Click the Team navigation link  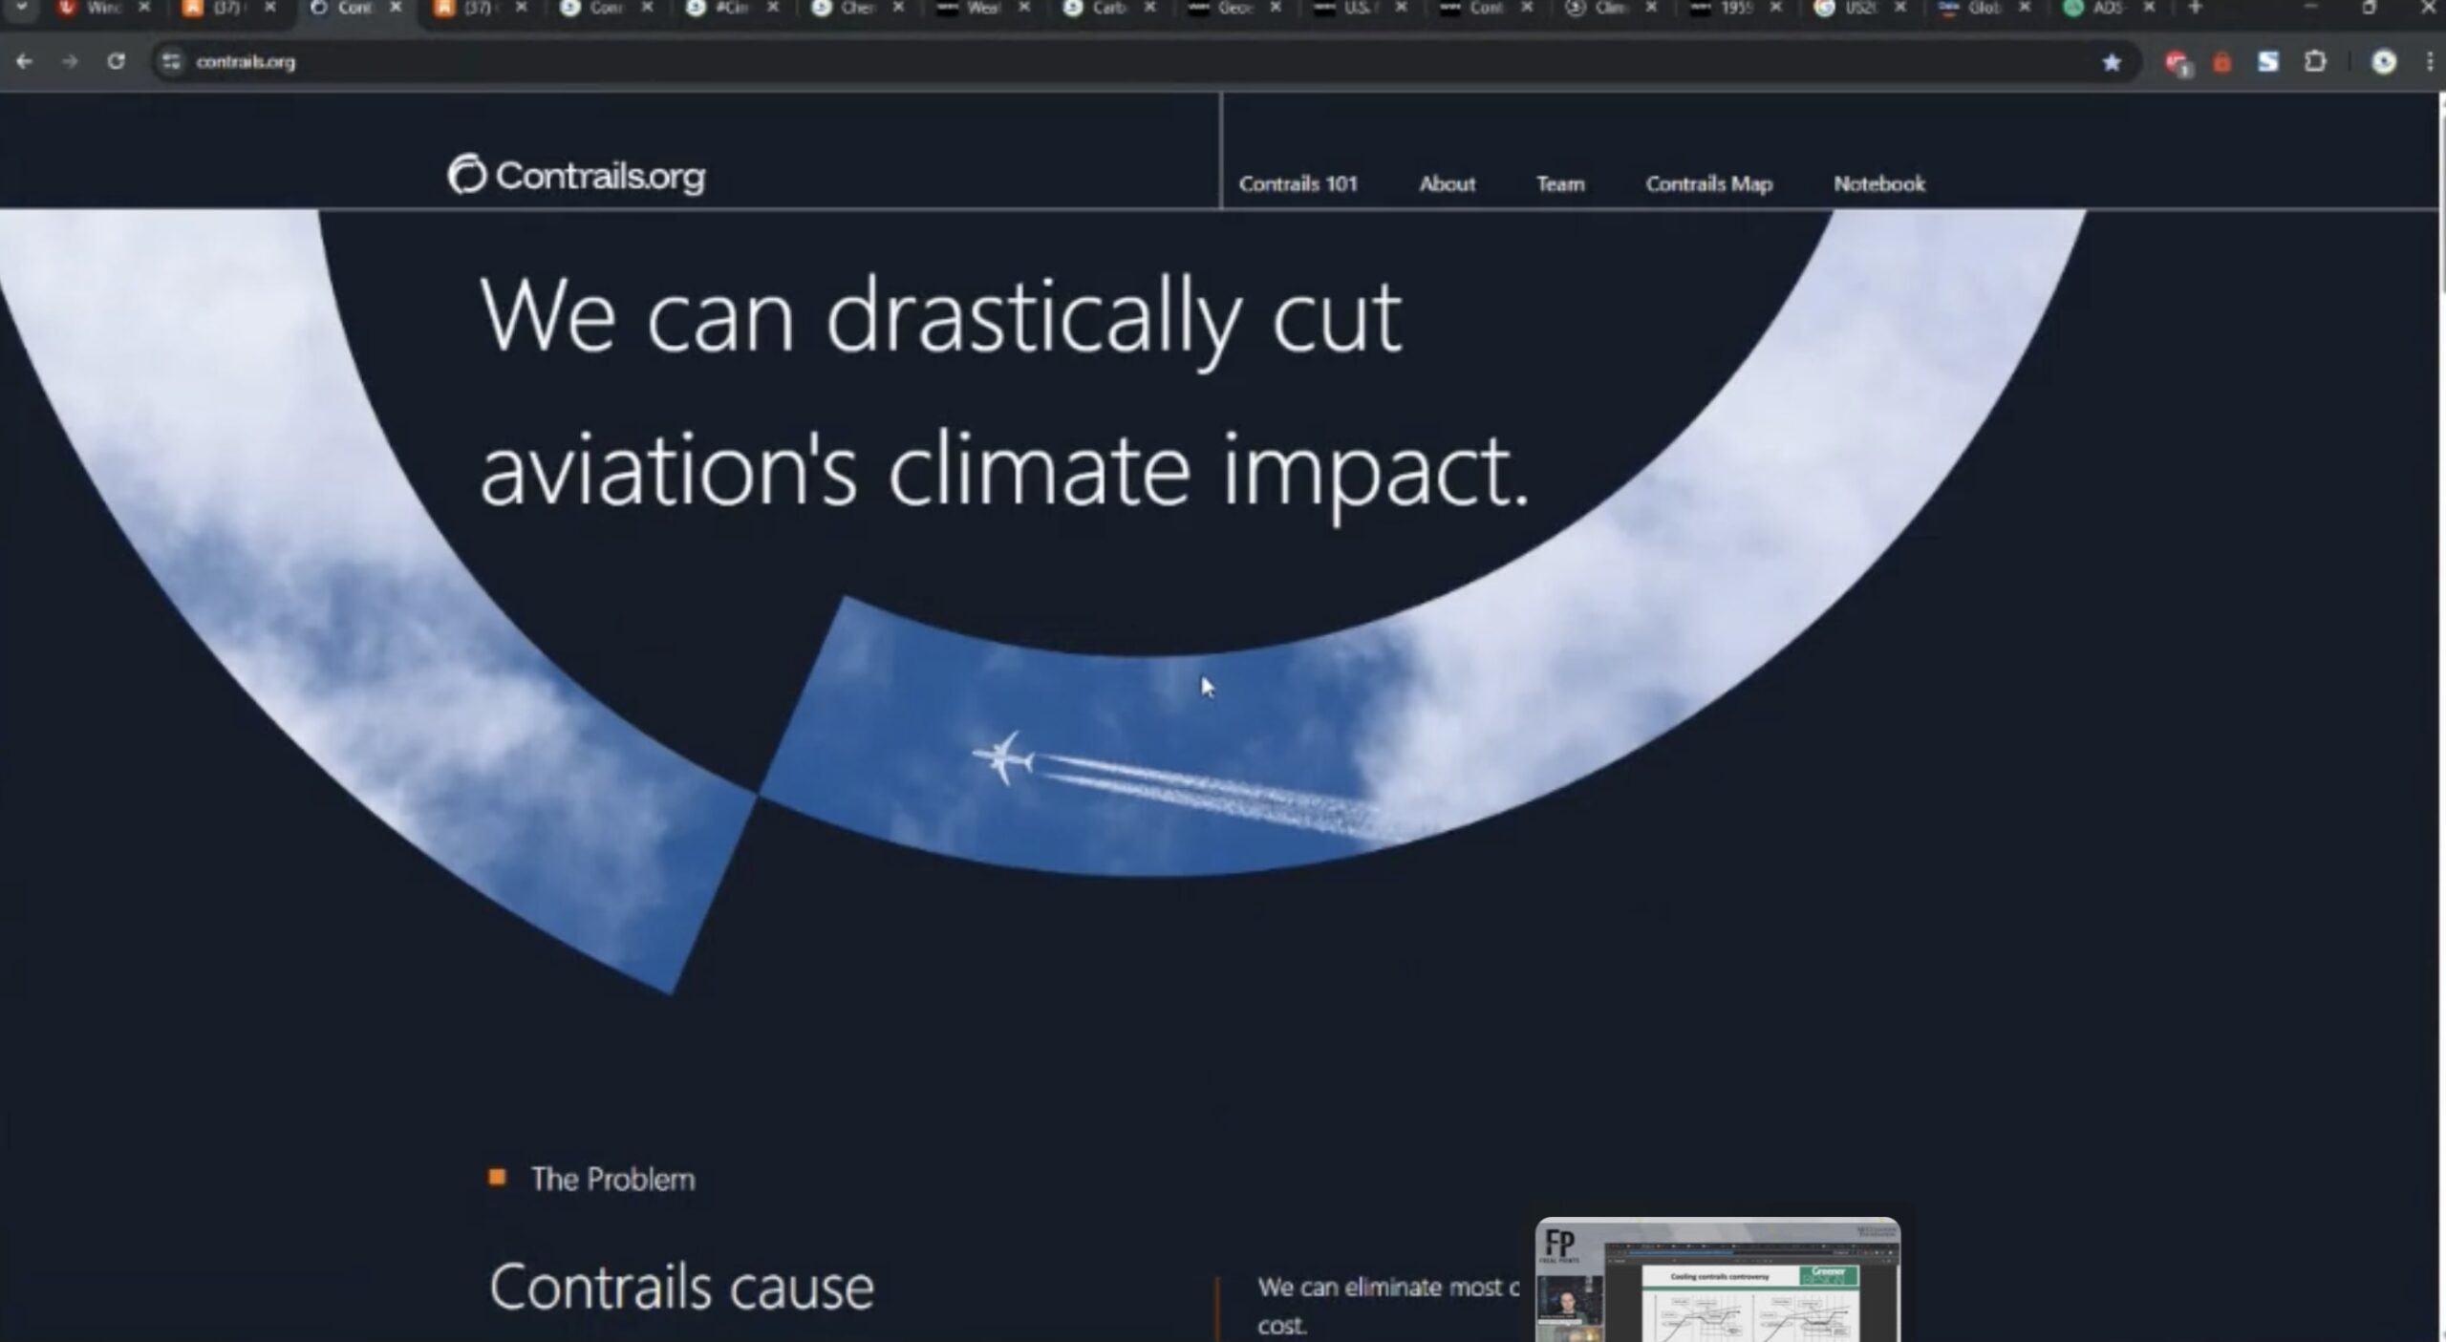1559,183
